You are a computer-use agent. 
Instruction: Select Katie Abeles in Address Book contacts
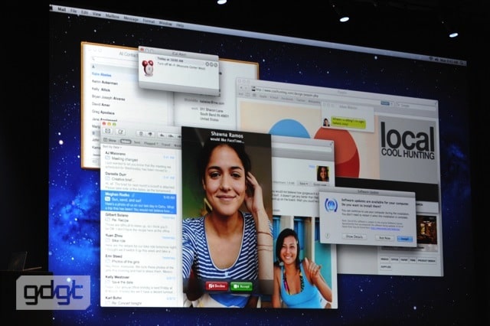[x=102, y=75]
